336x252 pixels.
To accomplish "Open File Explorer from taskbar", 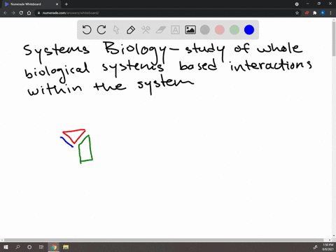I will tap(66, 247).
